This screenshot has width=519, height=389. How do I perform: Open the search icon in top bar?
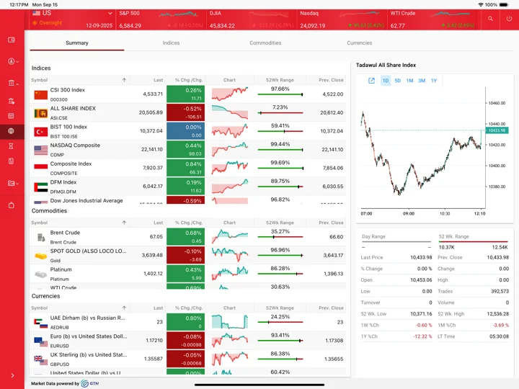click(x=490, y=19)
